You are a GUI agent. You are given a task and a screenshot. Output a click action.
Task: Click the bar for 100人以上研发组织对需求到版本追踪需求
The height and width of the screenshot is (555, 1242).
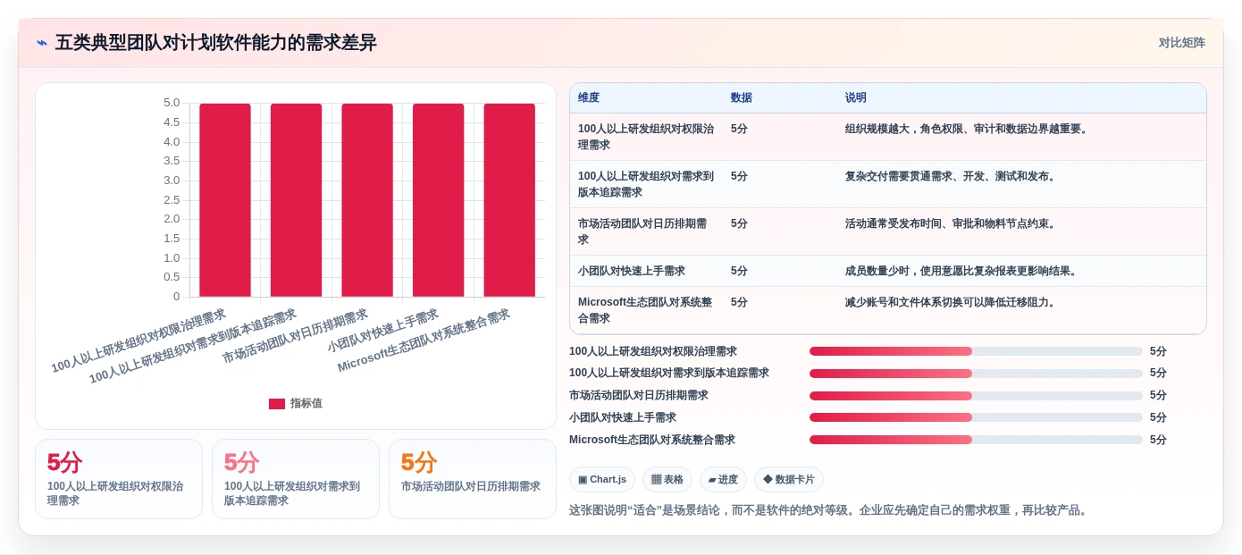296,200
